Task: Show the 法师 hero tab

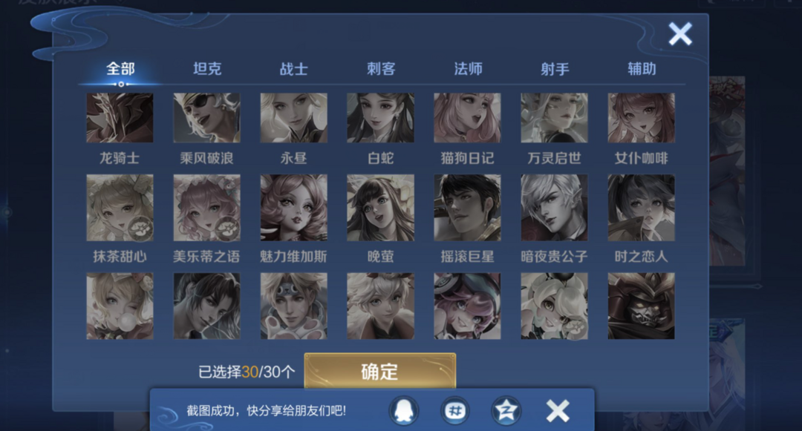Action: (468, 69)
